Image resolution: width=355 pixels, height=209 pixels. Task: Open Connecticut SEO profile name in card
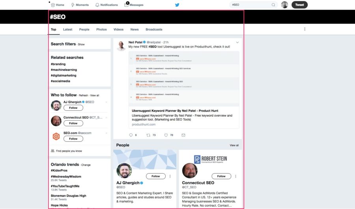tap(198, 183)
